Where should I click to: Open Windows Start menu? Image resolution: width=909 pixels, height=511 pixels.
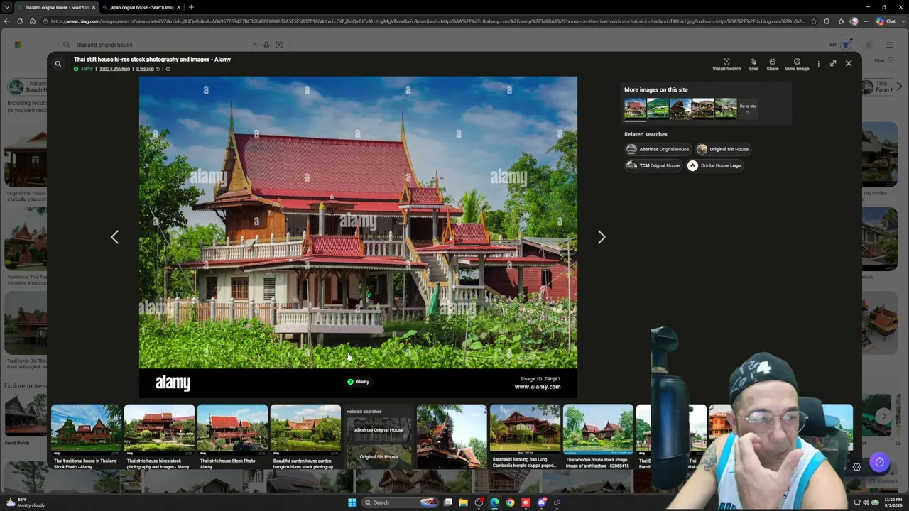click(x=352, y=502)
